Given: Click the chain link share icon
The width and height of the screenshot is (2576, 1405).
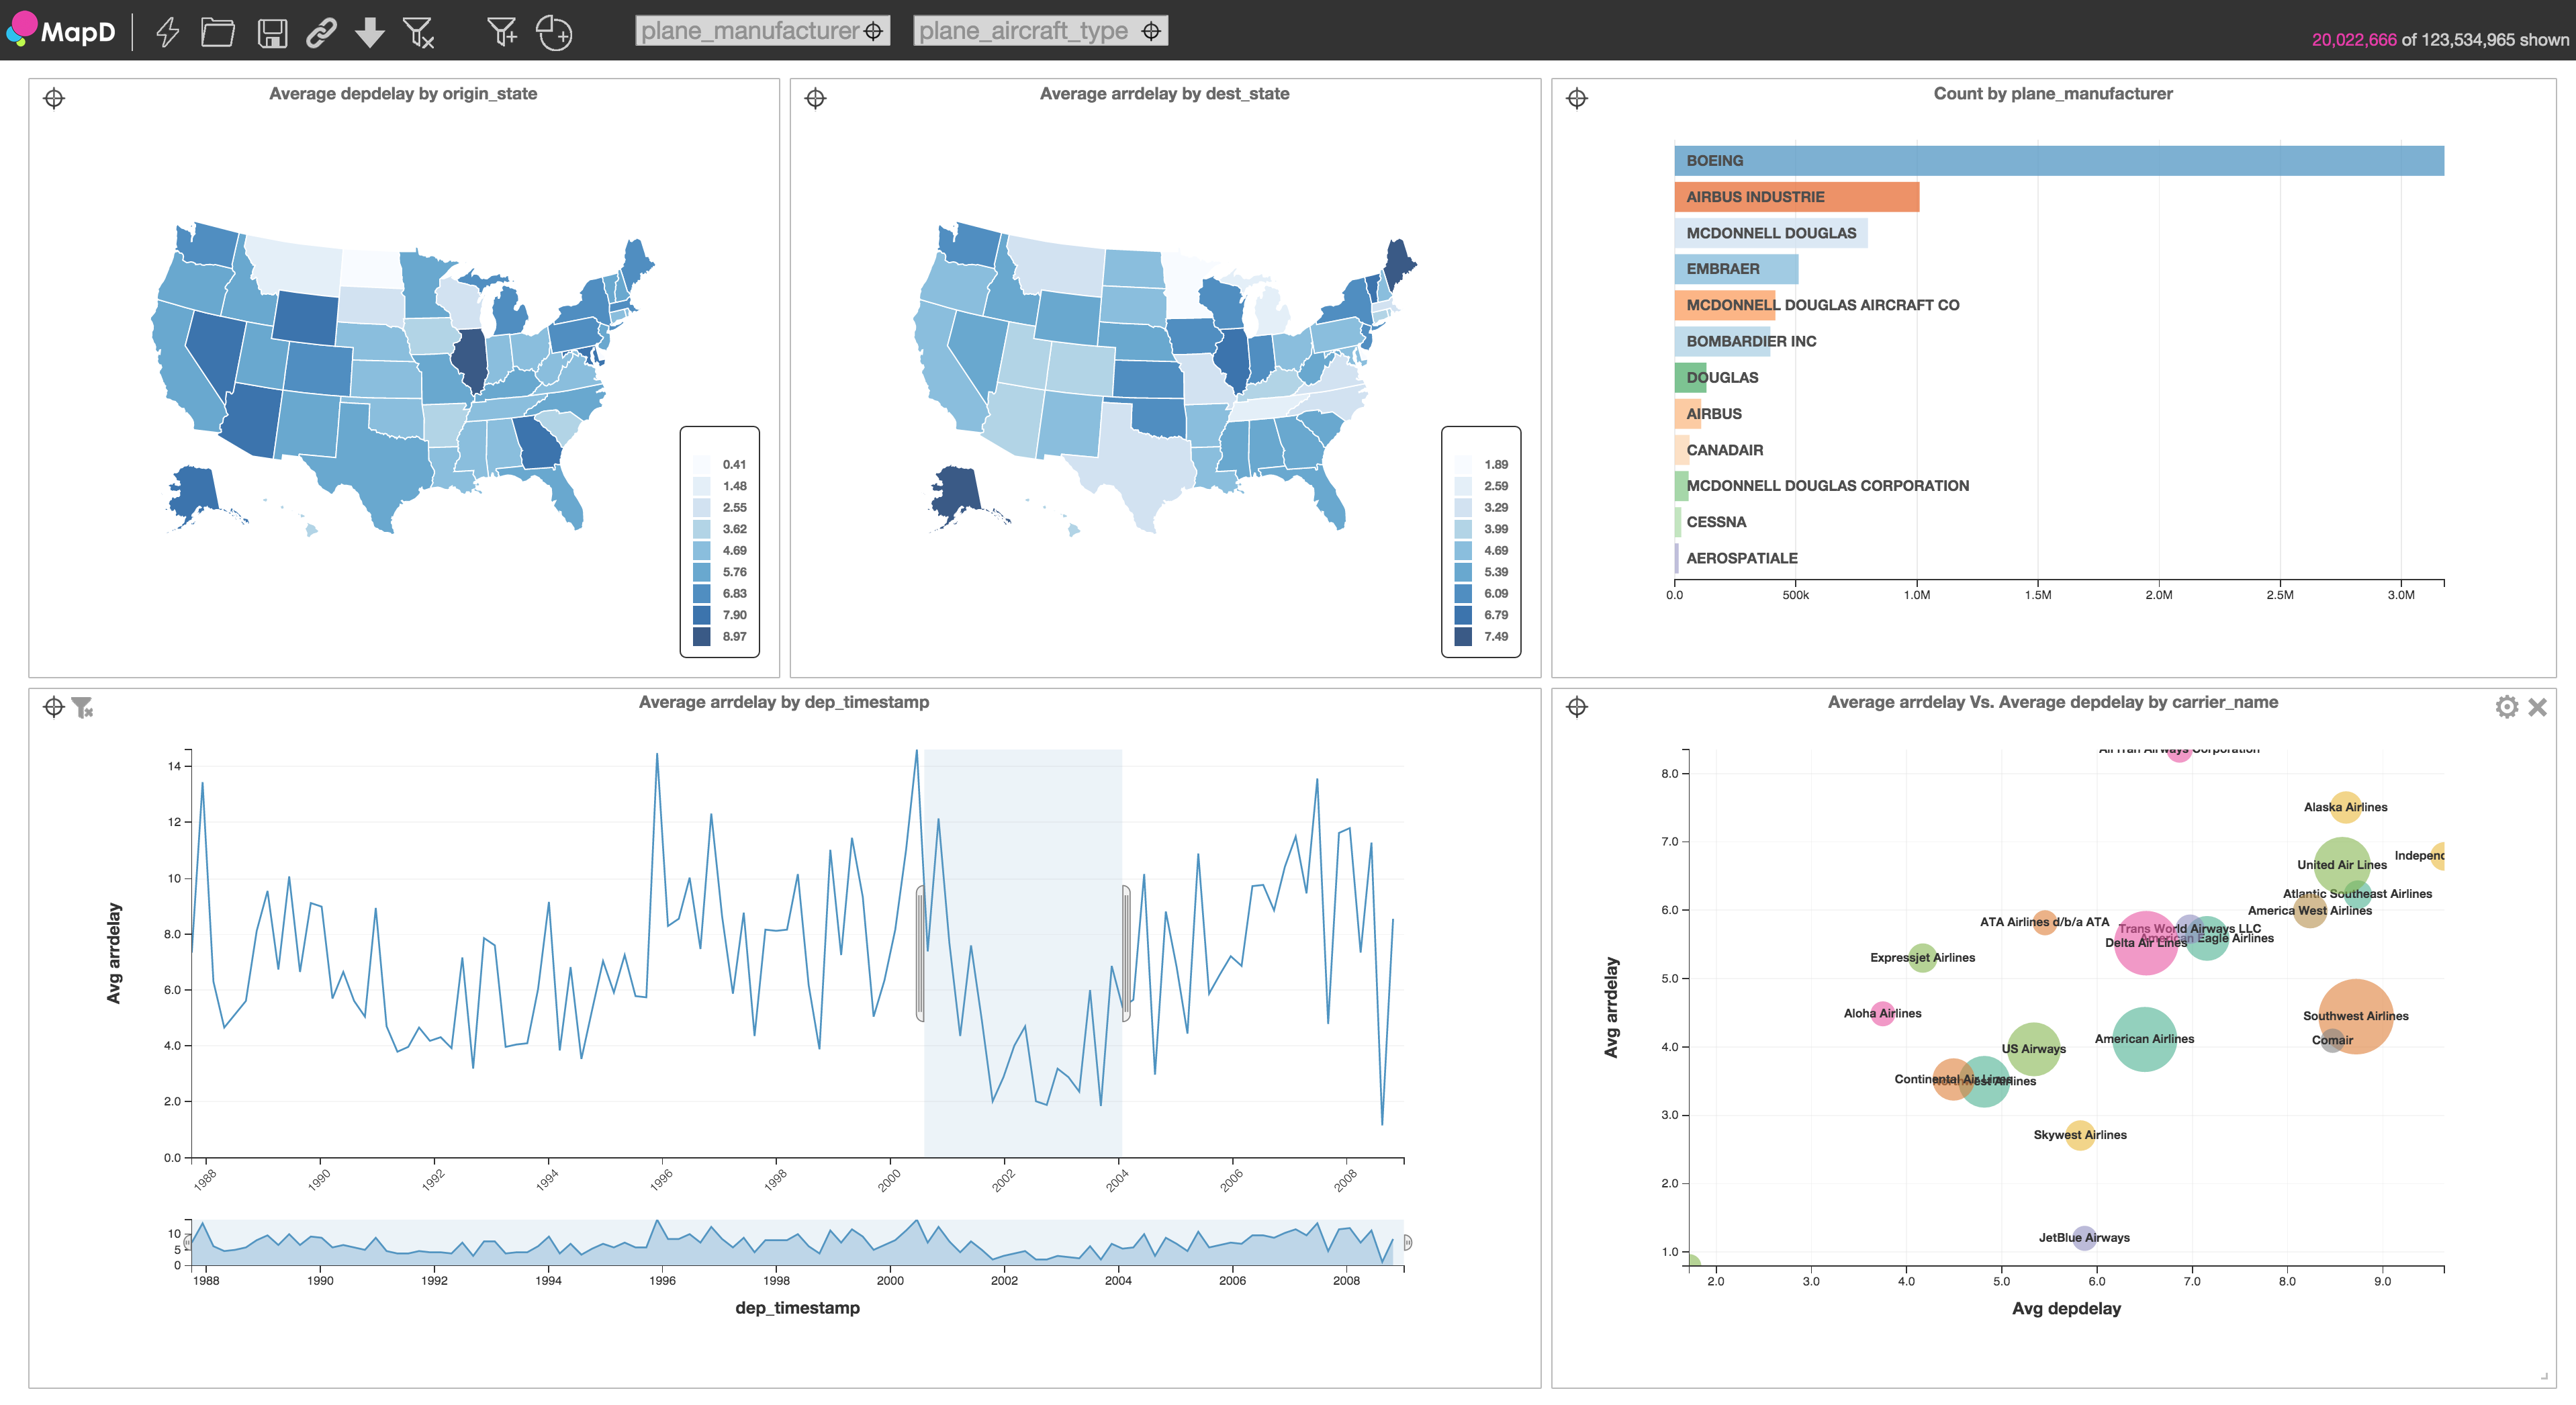Looking at the screenshot, I should pos(321,33).
